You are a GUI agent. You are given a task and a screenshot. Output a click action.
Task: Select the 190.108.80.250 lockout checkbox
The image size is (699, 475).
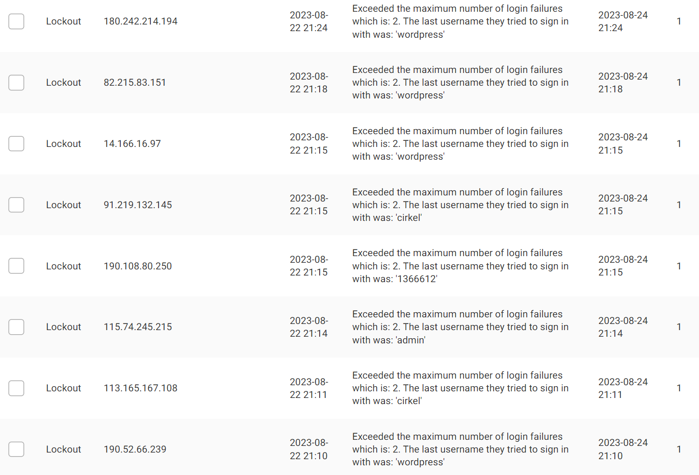point(16,266)
